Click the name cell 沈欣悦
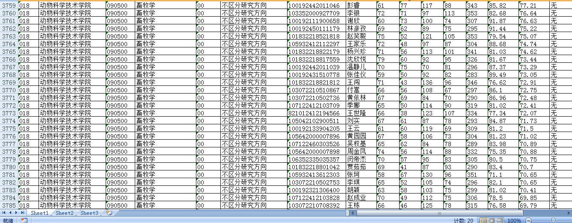Screen dimensions: 572x223 pyautogui.click(x=361, y=59)
